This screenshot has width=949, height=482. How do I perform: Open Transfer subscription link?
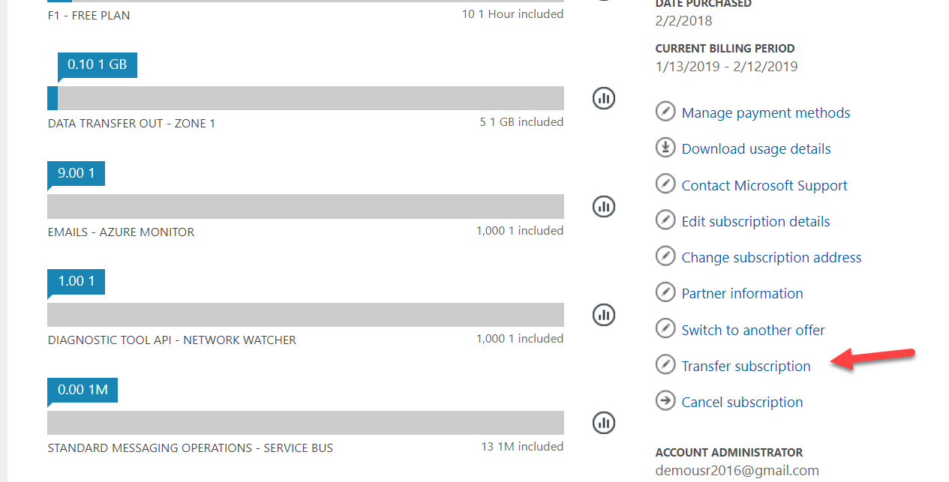[746, 366]
